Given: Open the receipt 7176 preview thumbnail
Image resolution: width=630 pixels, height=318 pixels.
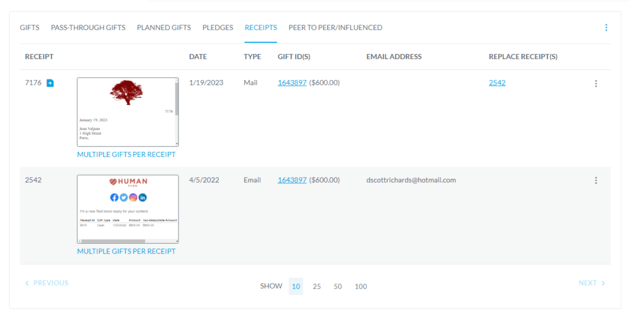Looking at the screenshot, I should [x=128, y=112].
